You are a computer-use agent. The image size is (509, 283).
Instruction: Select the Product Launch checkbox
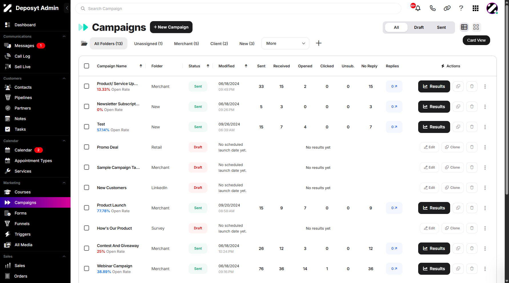click(87, 208)
